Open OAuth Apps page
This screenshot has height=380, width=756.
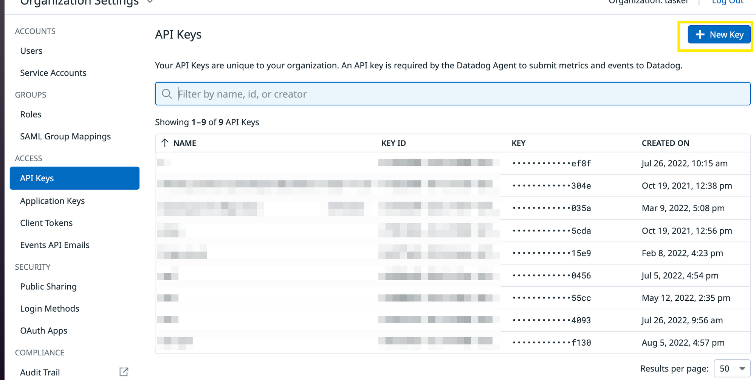click(44, 331)
